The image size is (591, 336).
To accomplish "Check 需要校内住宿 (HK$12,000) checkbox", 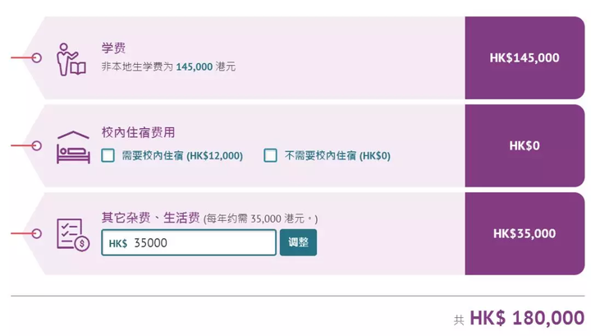I will (108, 155).
